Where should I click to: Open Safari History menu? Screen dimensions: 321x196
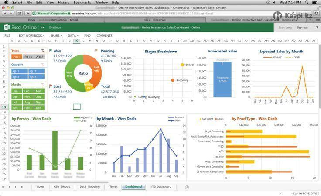pyautogui.click(x=64, y=3)
